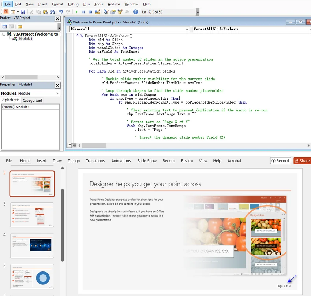This screenshot has width=311, height=296.
Task: Click the code window horizontal scrollbar thumb
Action: click(94, 145)
